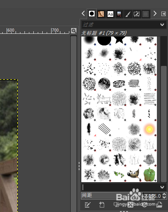Increase spacing with the up spinner arrow
This screenshot has height=212, width=168.
[x=164, y=194]
